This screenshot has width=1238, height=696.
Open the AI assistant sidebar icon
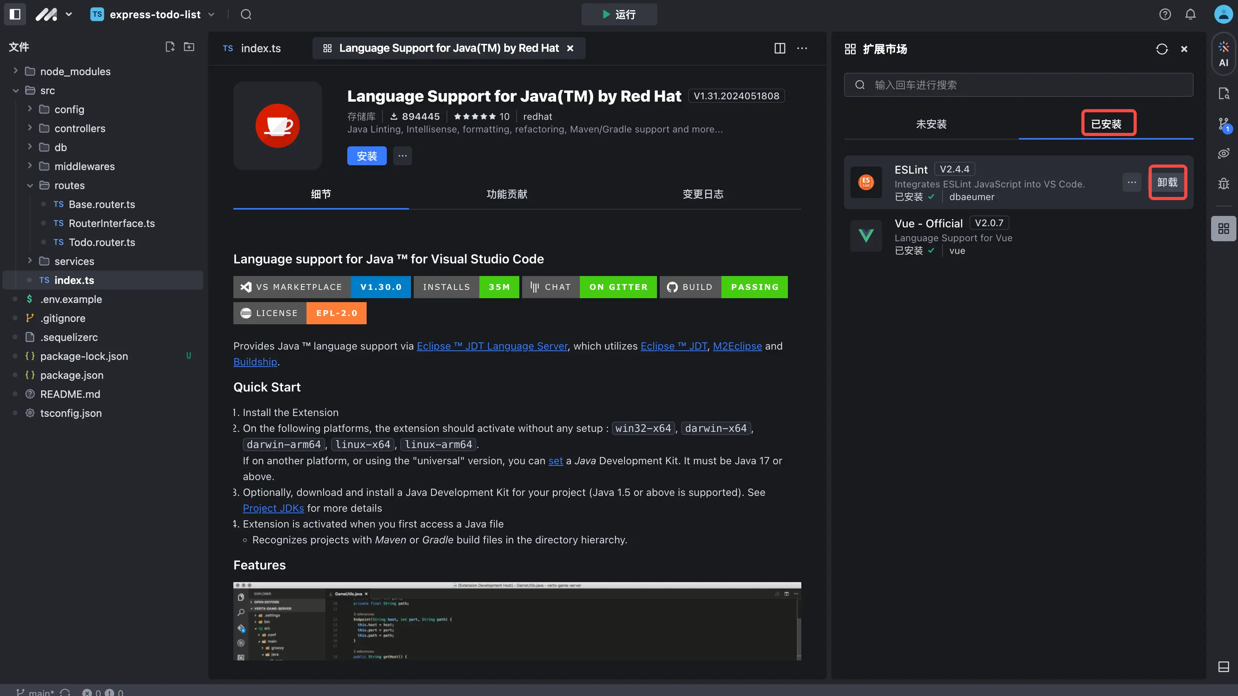tap(1224, 54)
